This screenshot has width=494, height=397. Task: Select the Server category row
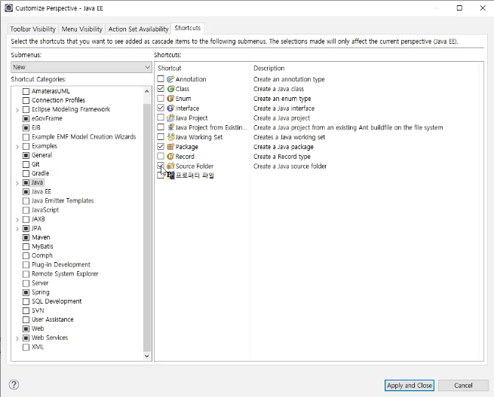[x=40, y=283]
